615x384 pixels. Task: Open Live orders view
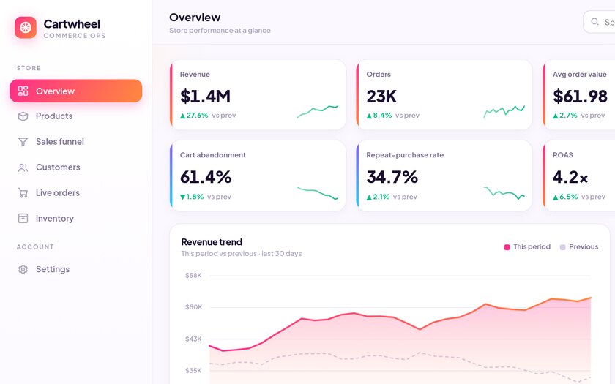(x=75, y=193)
